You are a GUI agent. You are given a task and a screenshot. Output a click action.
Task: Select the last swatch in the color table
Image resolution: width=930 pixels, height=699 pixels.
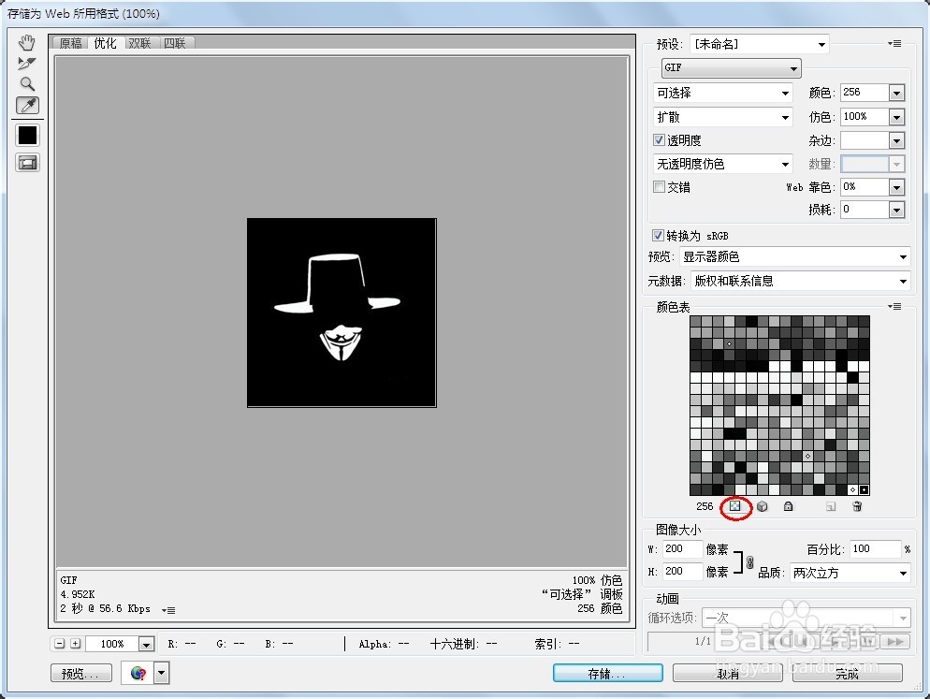click(865, 489)
